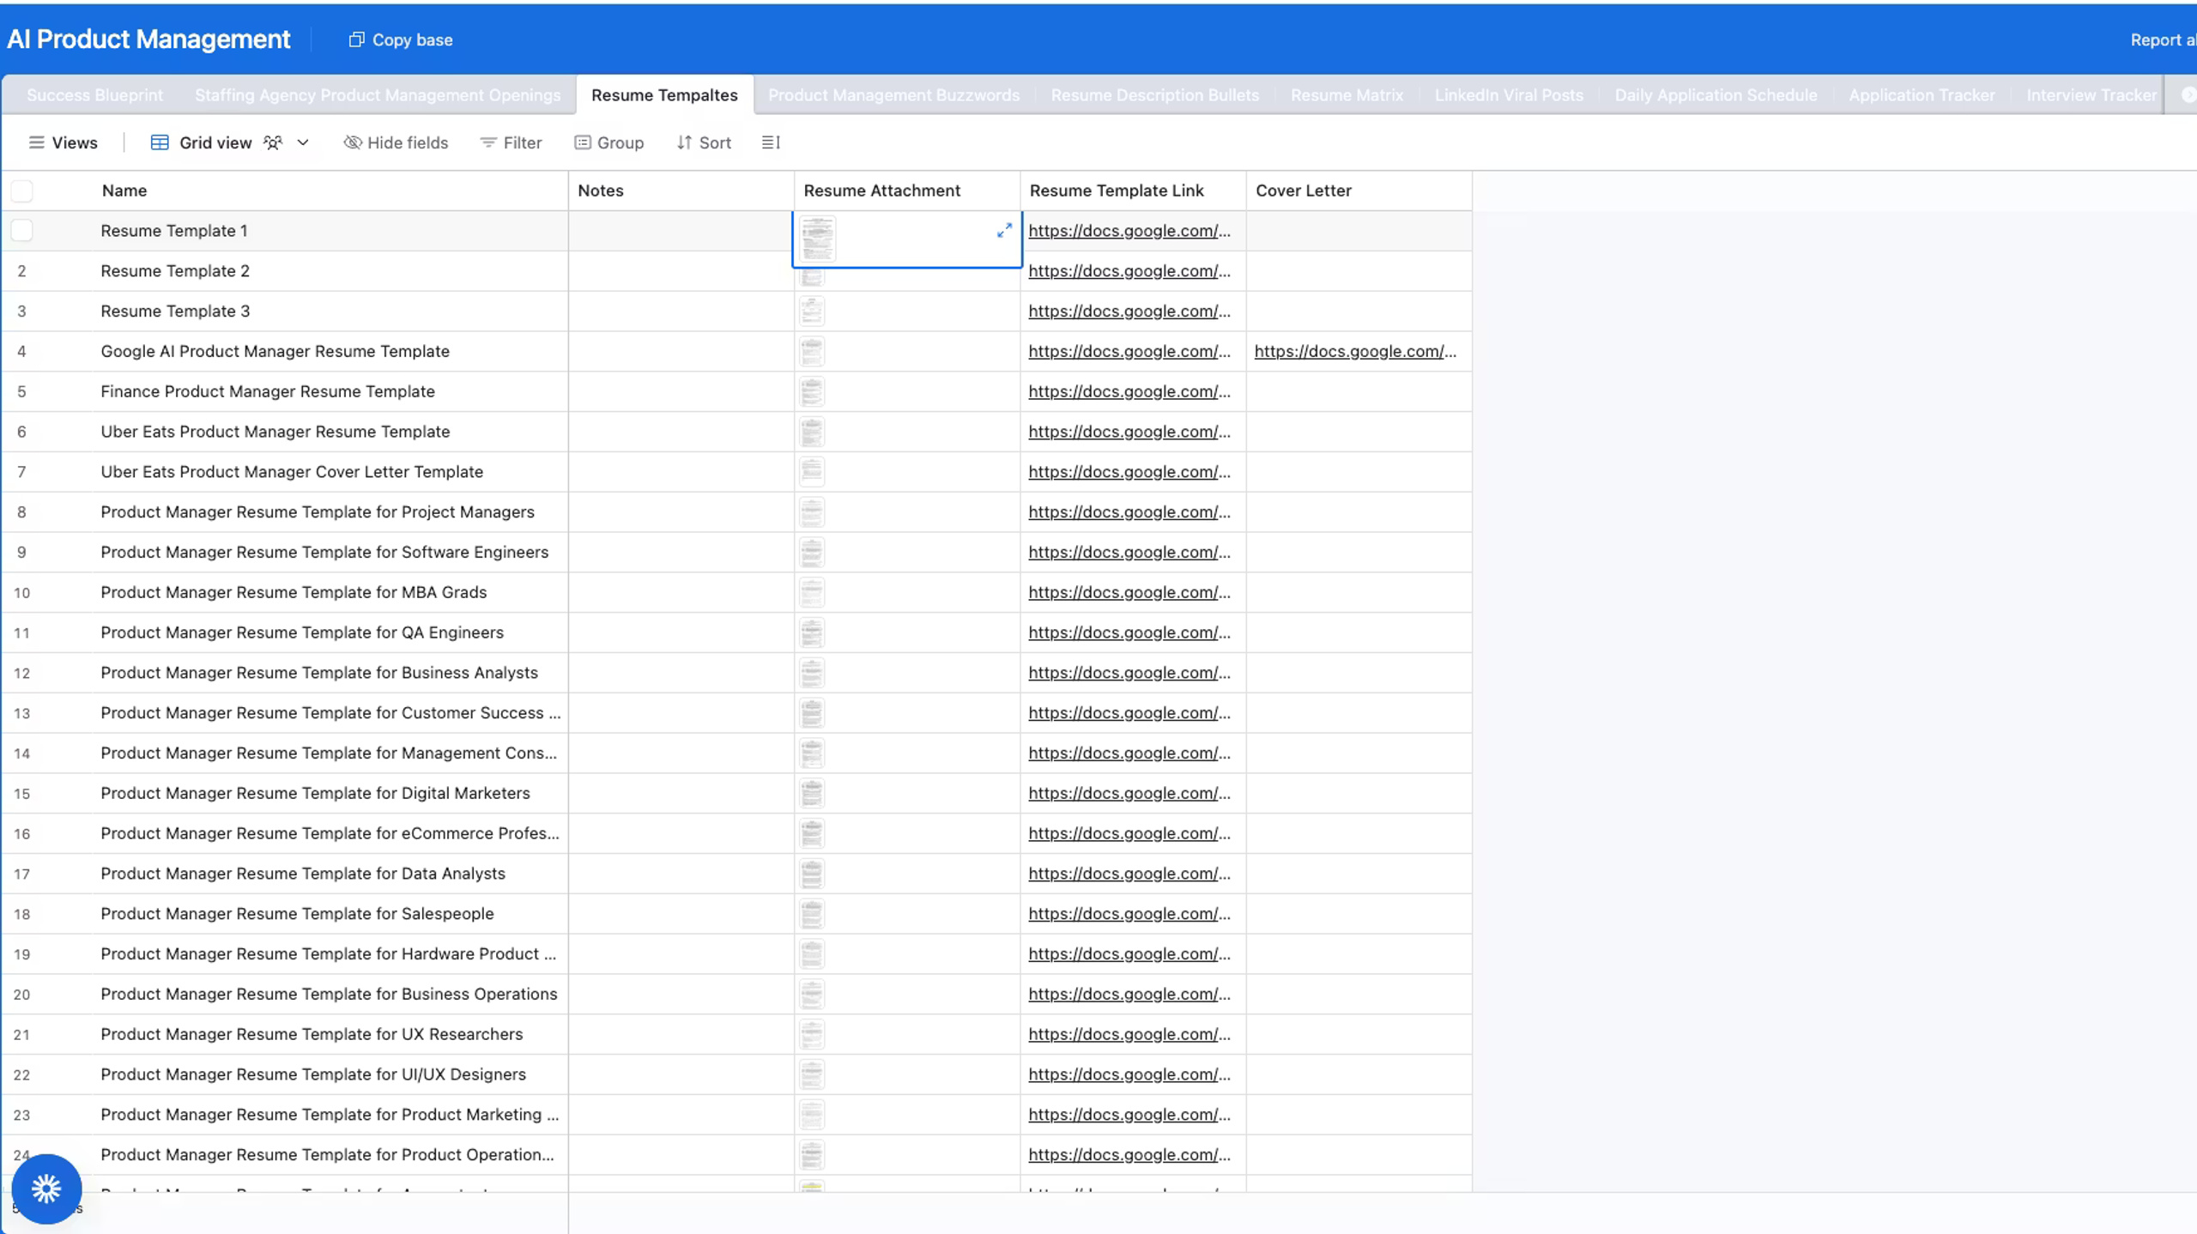The image size is (2197, 1234).
Task: Open the Resume Matrix tab
Action: pyautogui.click(x=1347, y=95)
